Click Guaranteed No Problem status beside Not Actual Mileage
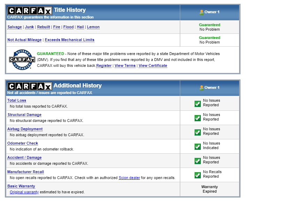The height and width of the screenshot is (201, 290). [x=209, y=40]
